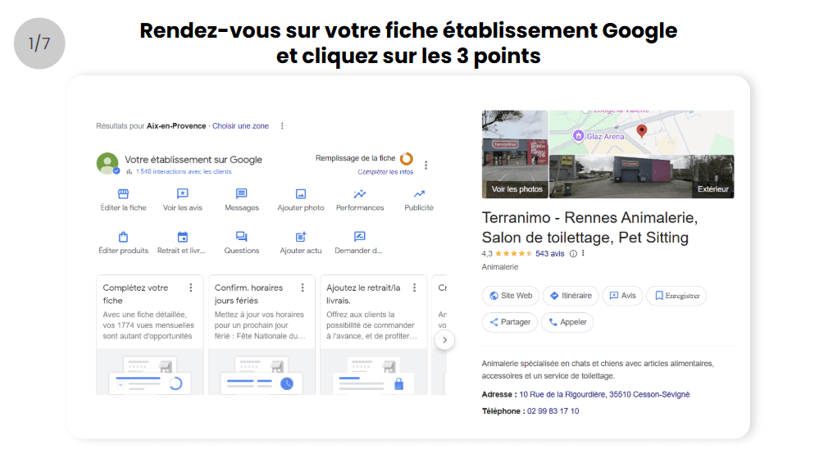Open Complétez votre fiche card
Viewport: 819px width, 458px height.
click(x=149, y=335)
